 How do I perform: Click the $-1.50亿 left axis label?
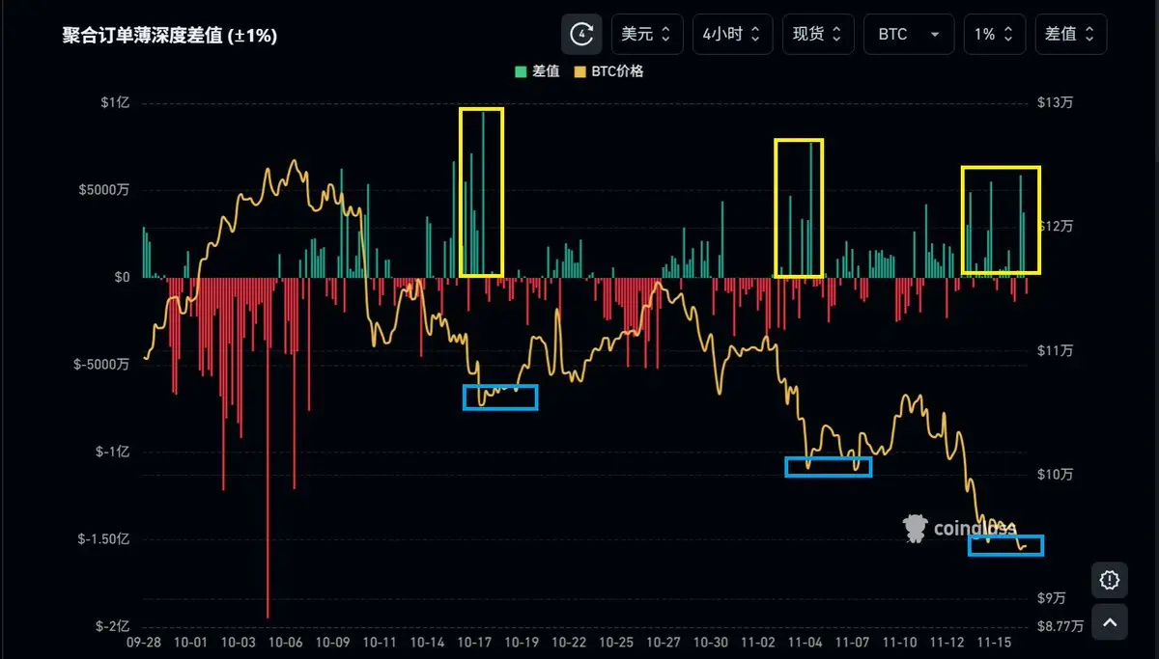click(103, 539)
